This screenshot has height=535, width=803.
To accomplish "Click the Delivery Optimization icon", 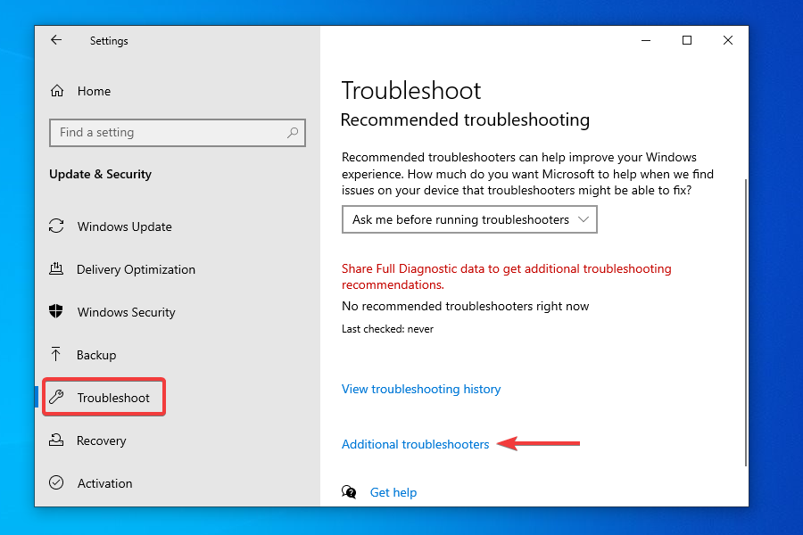I will [55, 269].
